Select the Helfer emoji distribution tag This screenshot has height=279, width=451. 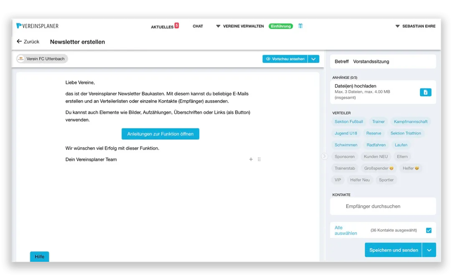pyautogui.click(x=411, y=168)
